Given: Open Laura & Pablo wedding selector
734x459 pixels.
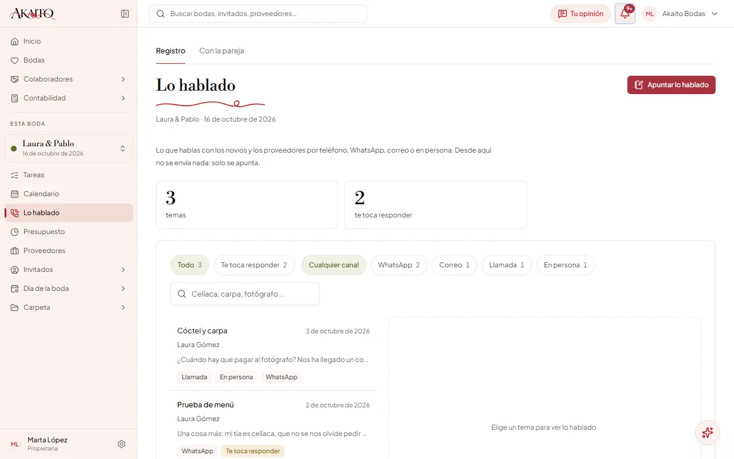Looking at the screenshot, I should point(69,148).
